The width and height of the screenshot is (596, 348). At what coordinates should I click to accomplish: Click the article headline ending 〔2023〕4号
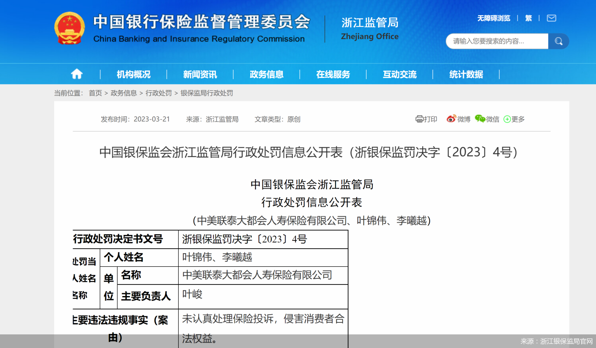point(309,152)
